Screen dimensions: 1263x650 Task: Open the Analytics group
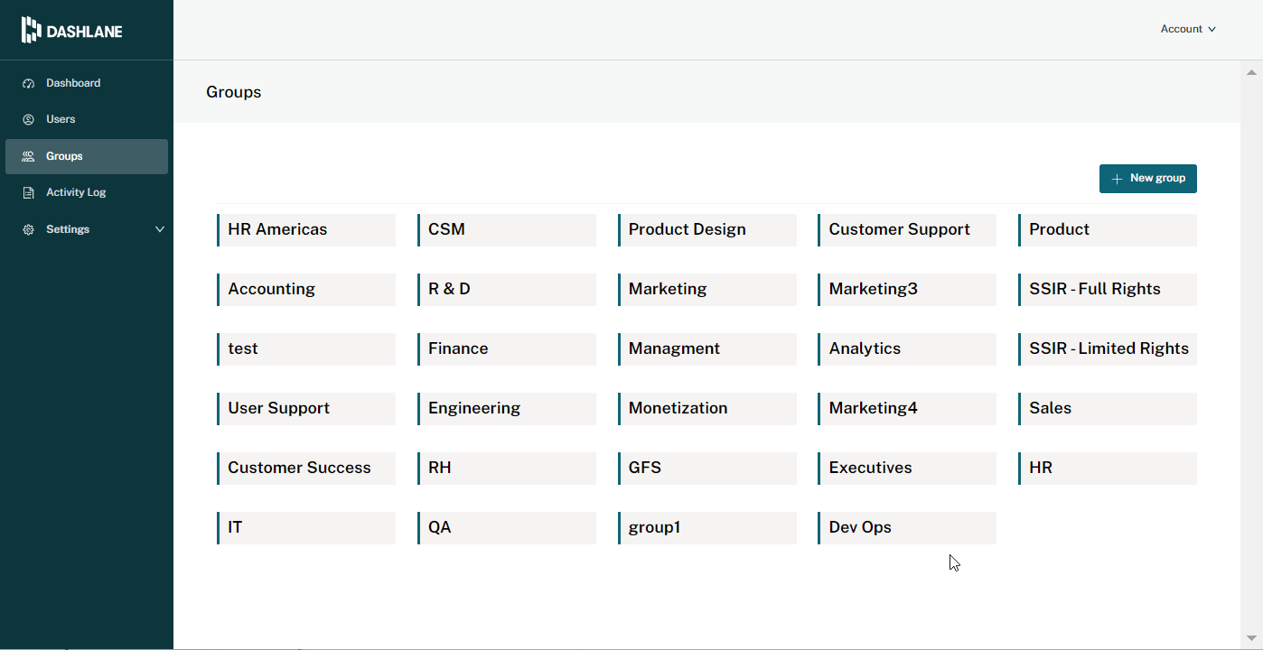907,349
